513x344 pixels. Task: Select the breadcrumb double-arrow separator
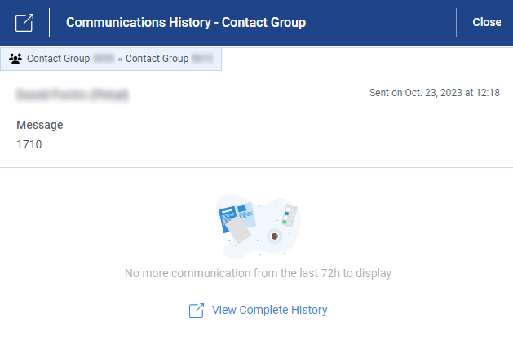click(x=120, y=60)
